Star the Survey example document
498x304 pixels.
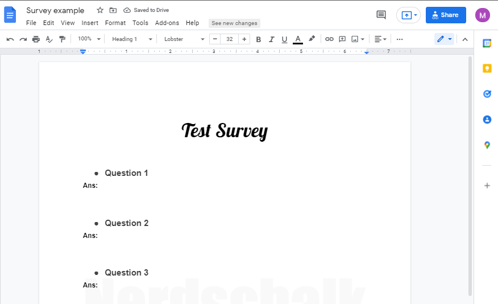point(100,10)
